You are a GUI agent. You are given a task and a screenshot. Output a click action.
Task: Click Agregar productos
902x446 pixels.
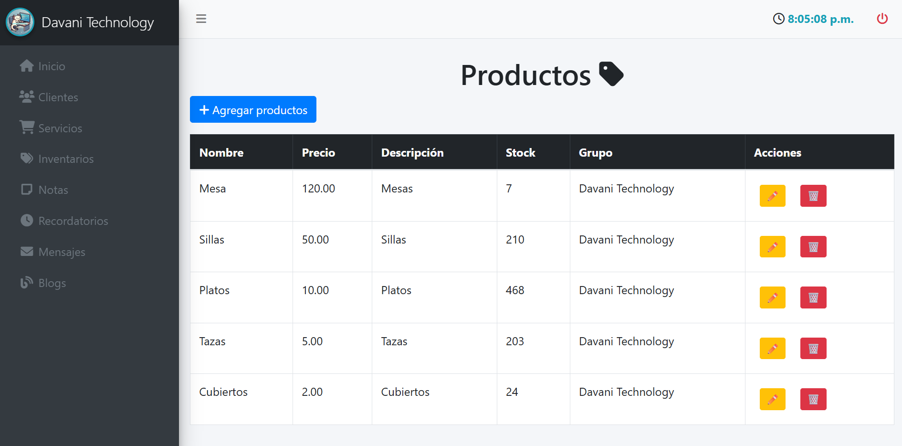pos(253,109)
